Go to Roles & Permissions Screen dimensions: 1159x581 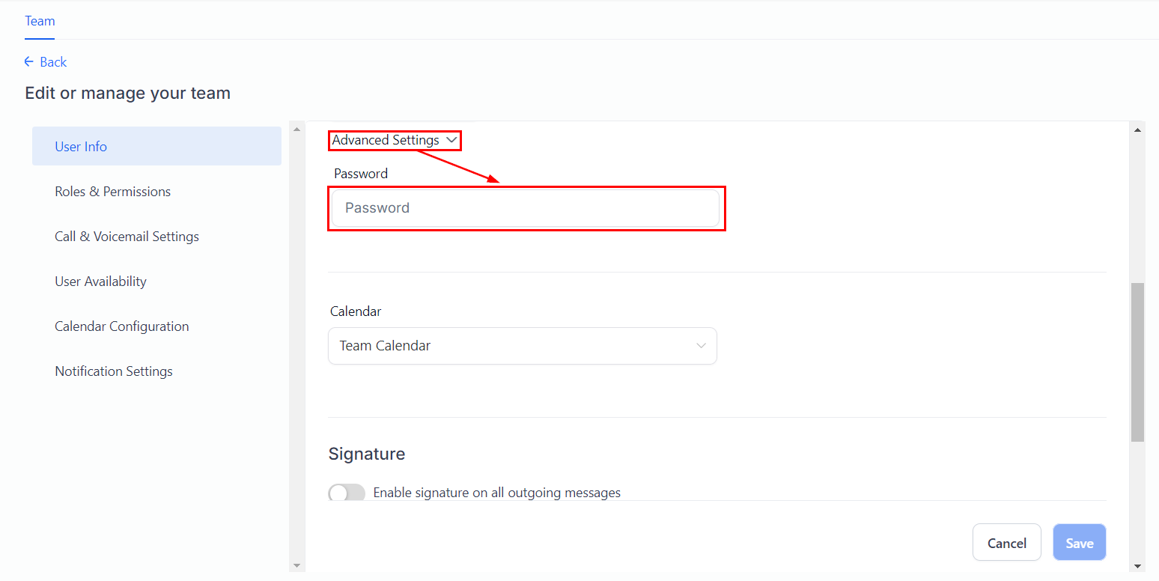click(x=112, y=192)
